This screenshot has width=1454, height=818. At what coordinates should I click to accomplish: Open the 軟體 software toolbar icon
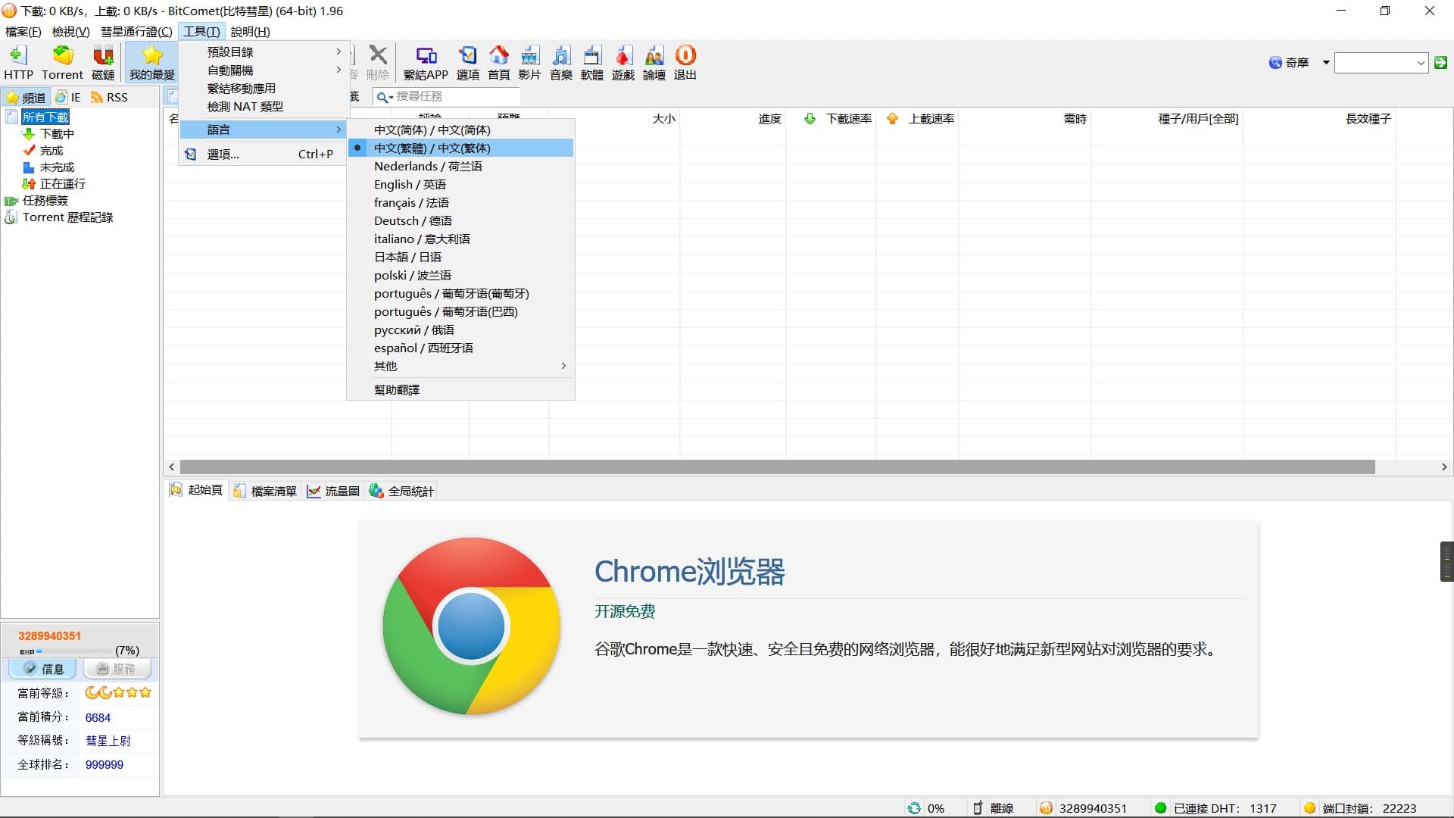[x=592, y=56]
